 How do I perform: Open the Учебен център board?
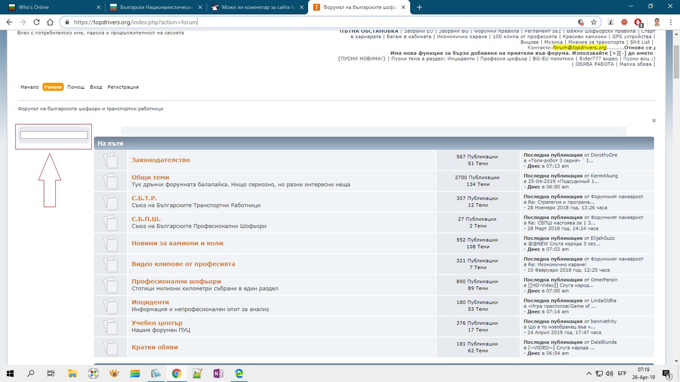click(x=157, y=323)
